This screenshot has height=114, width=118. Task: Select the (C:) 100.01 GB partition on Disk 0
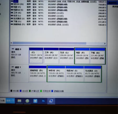[36, 55]
